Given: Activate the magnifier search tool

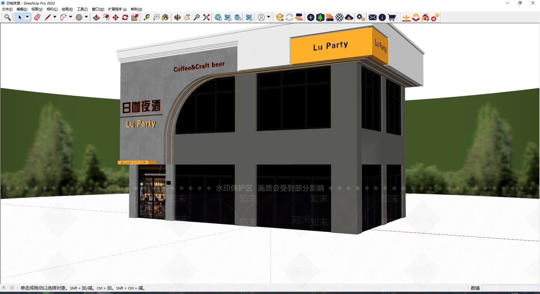Looking at the screenshot, I should click(7, 18).
